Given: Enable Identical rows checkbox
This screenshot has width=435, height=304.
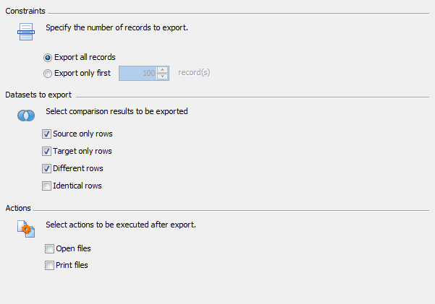Looking at the screenshot, I should pos(46,186).
